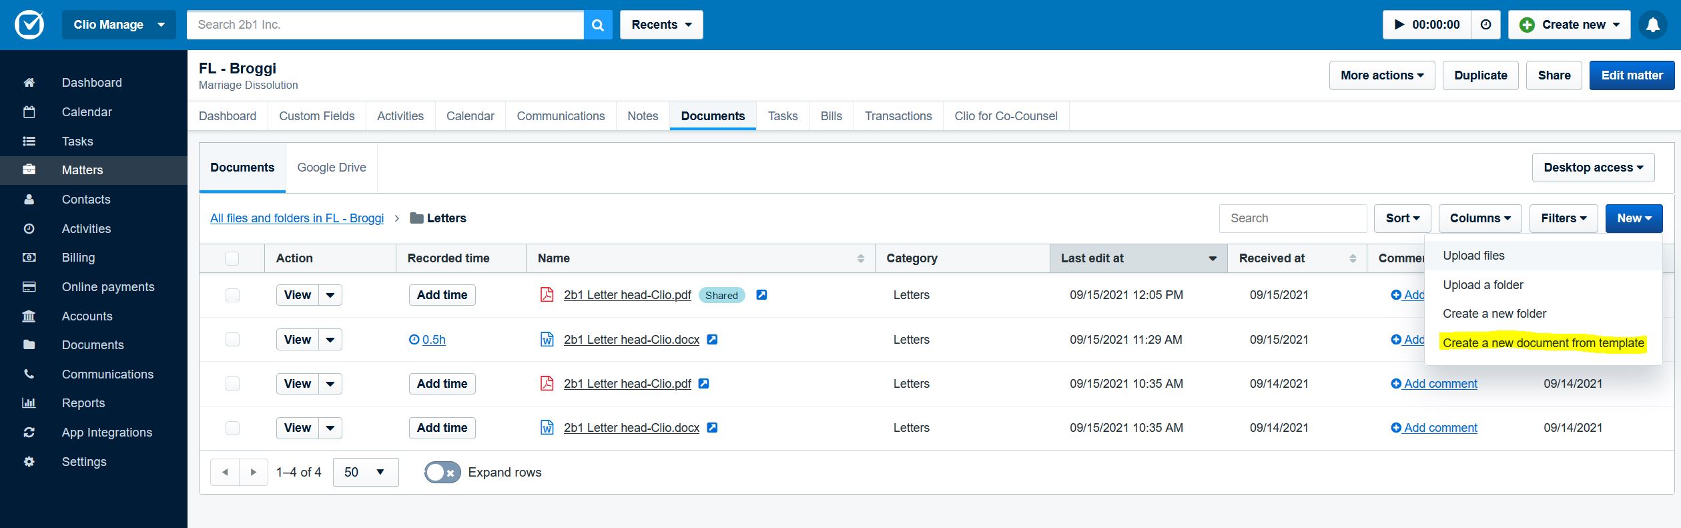Click the Activities clock icon in sidebar
The image size is (1681, 528).
coord(29,228)
